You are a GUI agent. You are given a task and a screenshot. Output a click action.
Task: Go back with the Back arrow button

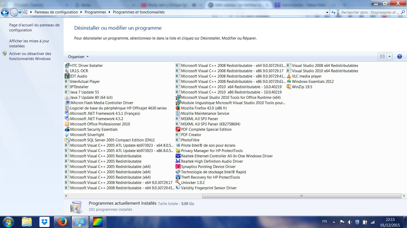(5, 12)
